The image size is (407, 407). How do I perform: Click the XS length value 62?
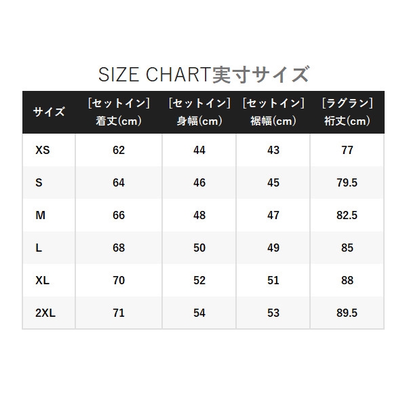coord(119,150)
